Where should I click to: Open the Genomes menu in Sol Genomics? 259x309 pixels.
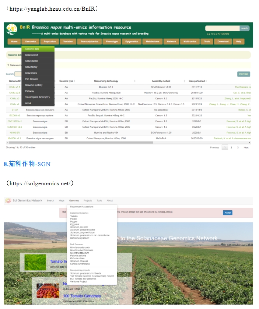point(74,201)
